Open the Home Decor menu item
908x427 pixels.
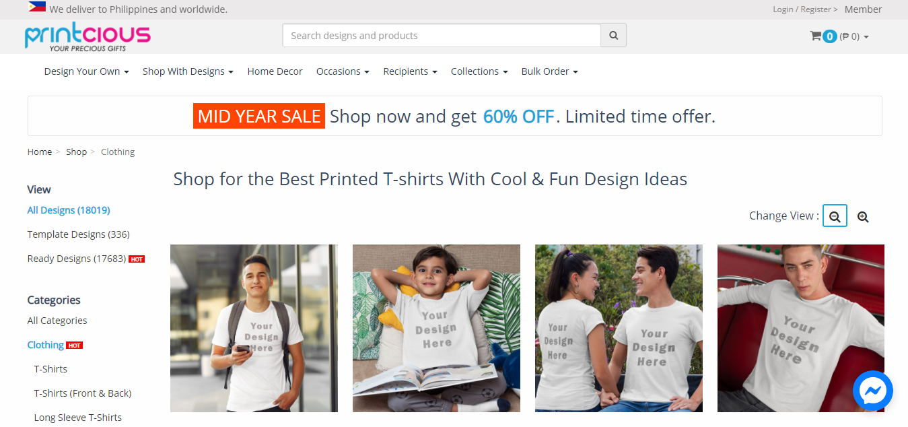coord(275,71)
